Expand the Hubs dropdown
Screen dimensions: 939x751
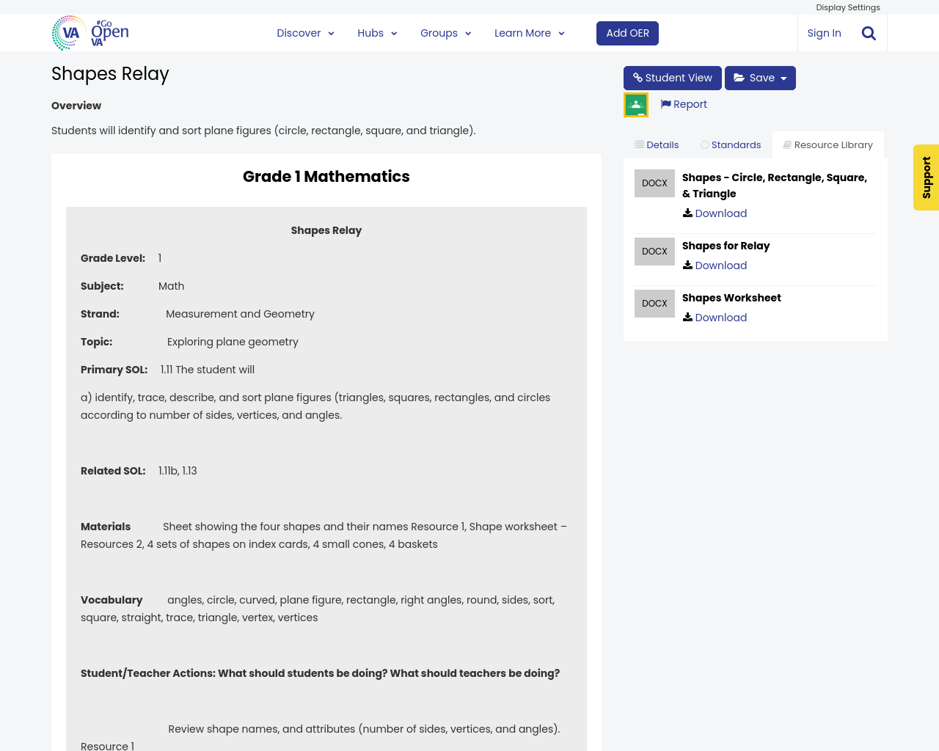[377, 33]
